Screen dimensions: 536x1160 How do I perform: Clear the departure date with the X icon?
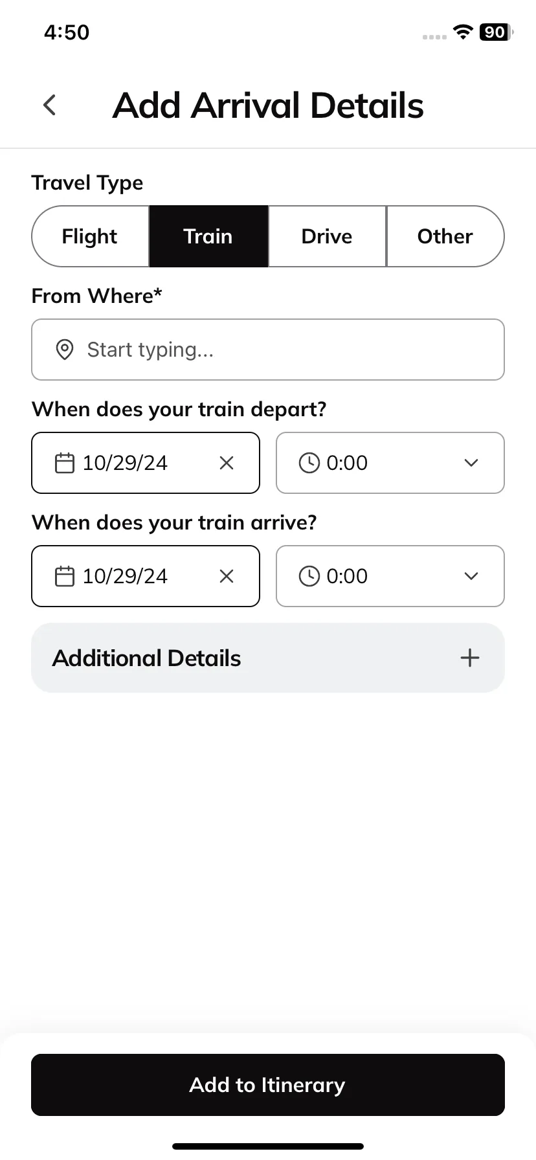point(227,463)
